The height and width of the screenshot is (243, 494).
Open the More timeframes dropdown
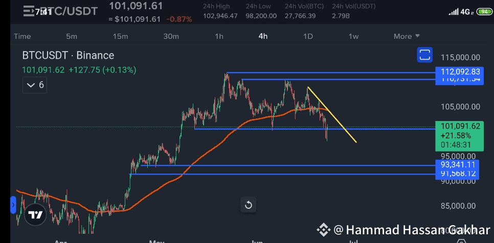(407, 36)
